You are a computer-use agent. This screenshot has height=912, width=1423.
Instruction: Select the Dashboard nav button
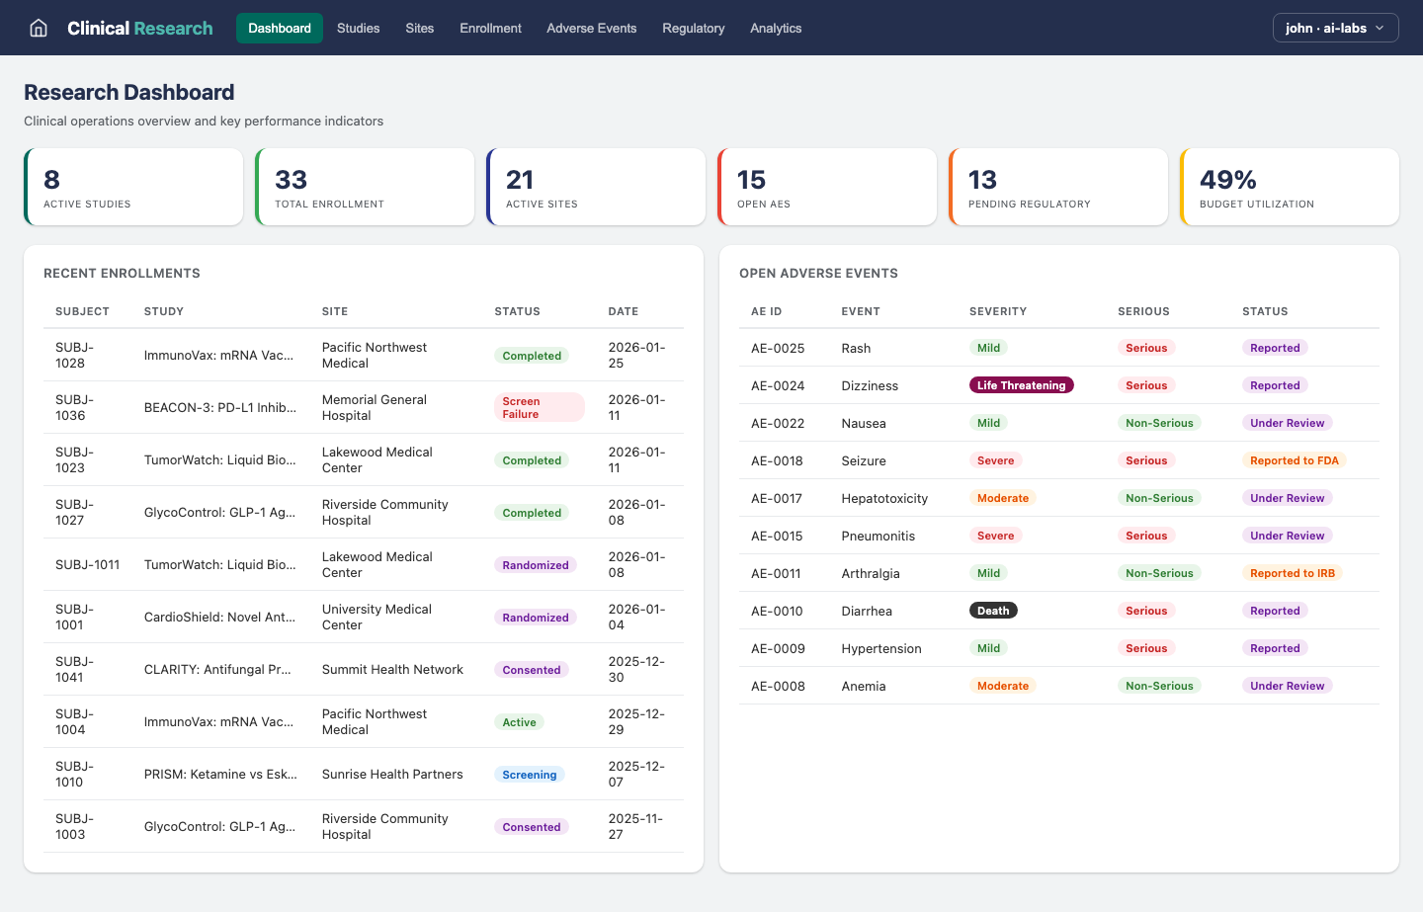click(280, 28)
